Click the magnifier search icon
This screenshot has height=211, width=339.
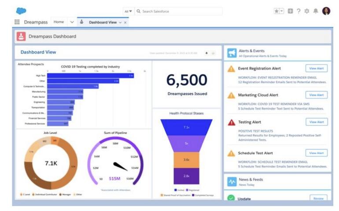point(138,11)
